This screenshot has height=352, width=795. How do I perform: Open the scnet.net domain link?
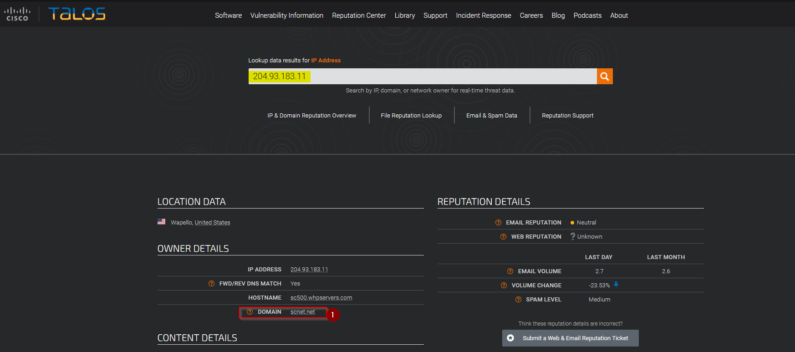pos(303,312)
